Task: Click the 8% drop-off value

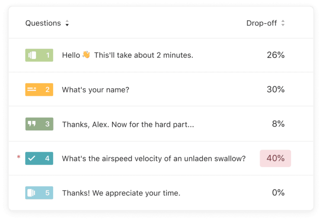Action: [x=278, y=124]
